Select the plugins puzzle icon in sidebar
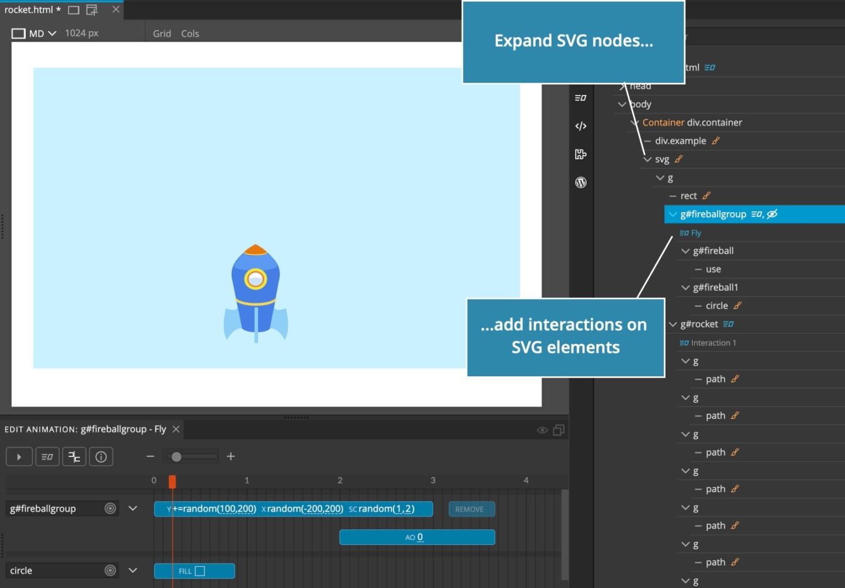 click(x=580, y=154)
